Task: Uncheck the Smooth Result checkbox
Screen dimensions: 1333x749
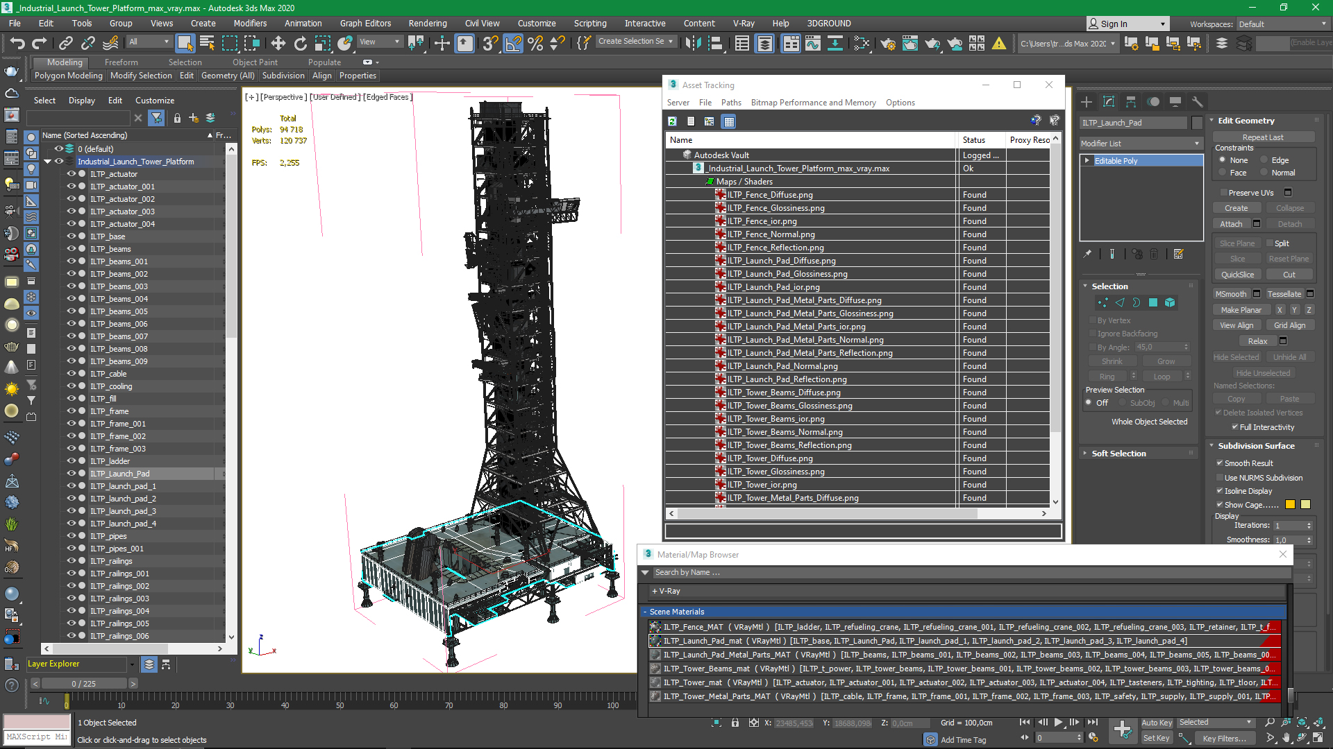Action: 1220,463
